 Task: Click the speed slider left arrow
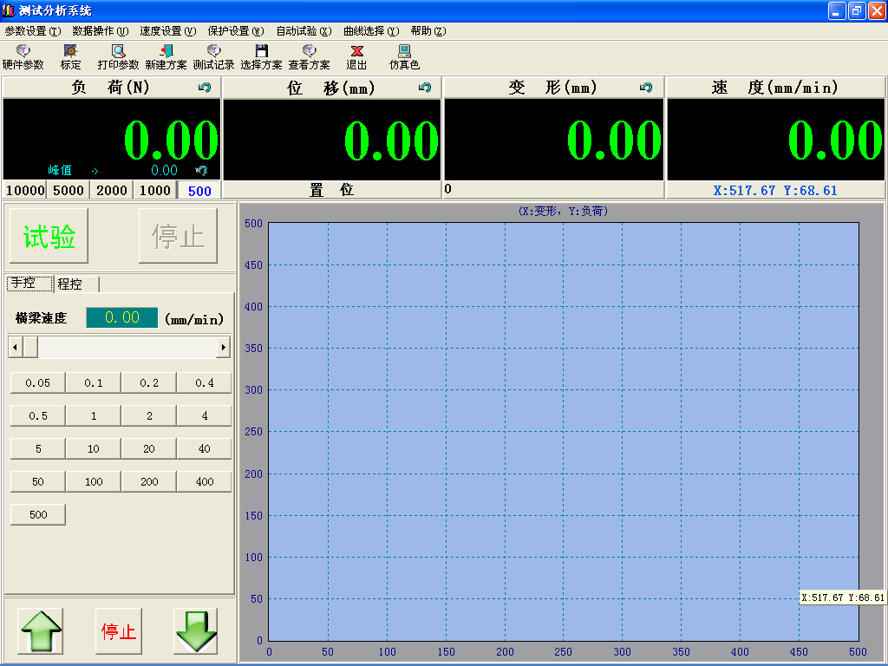(x=16, y=347)
